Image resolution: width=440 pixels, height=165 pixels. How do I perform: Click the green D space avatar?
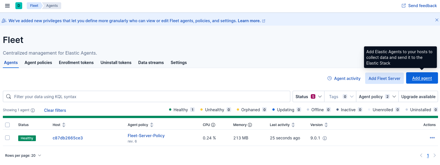(x=19, y=6)
